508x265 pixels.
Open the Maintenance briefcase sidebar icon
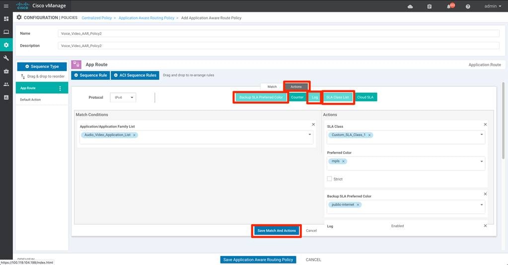tap(6, 71)
